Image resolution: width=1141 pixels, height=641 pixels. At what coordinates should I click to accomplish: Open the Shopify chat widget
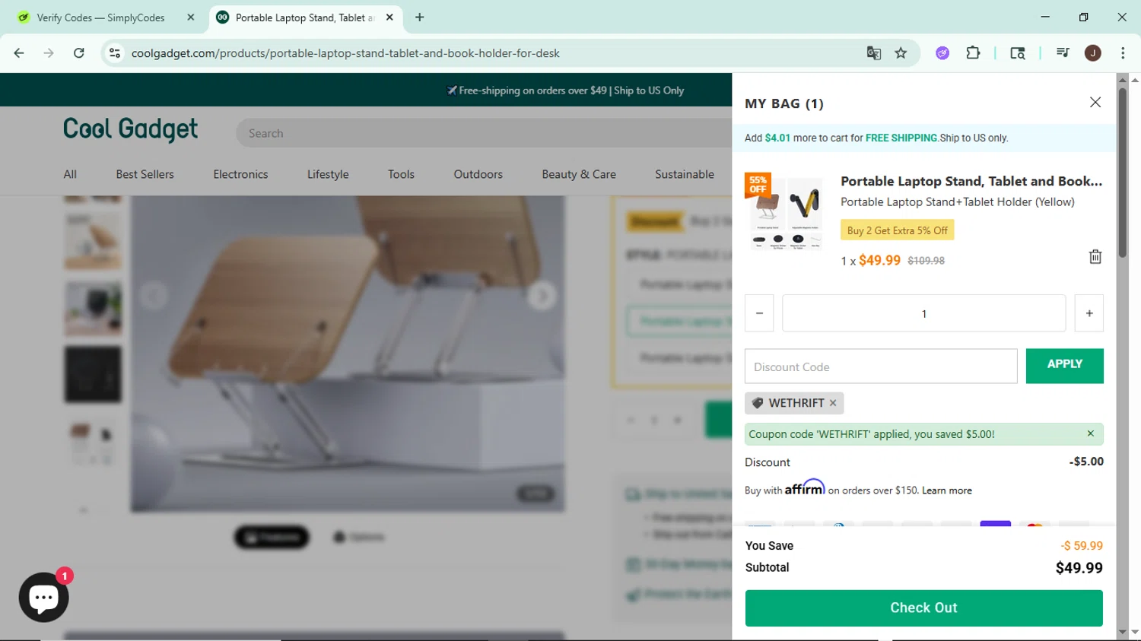click(x=43, y=597)
